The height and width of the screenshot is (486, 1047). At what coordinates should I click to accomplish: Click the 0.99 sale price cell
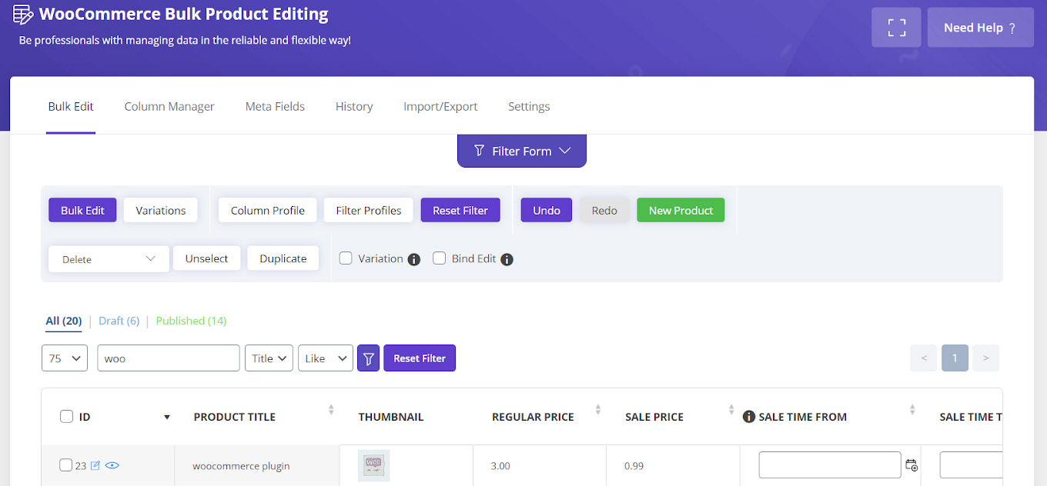pyautogui.click(x=673, y=466)
